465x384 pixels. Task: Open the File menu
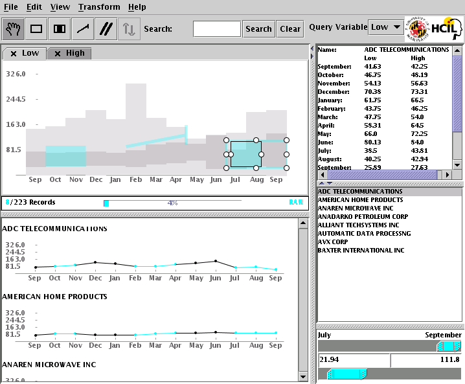11,7
